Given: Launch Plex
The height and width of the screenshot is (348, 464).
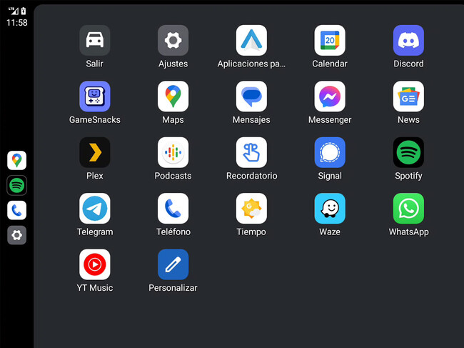Looking at the screenshot, I should (95, 152).
